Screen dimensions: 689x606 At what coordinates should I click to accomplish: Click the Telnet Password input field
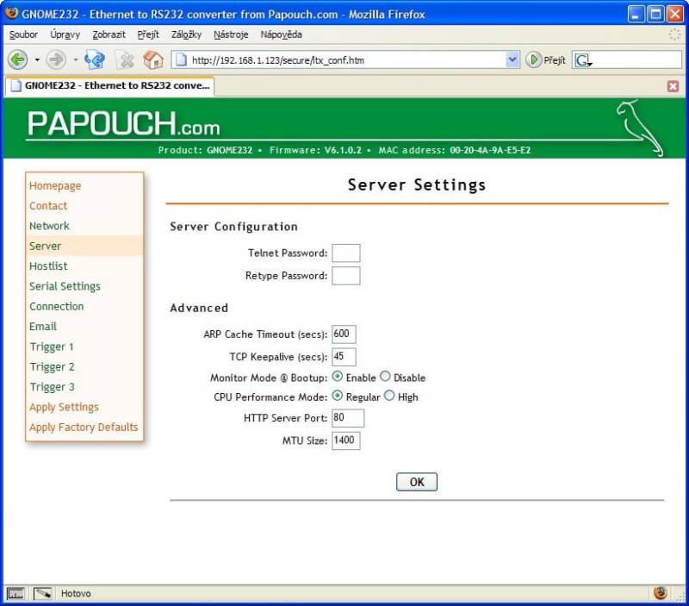[345, 253]
